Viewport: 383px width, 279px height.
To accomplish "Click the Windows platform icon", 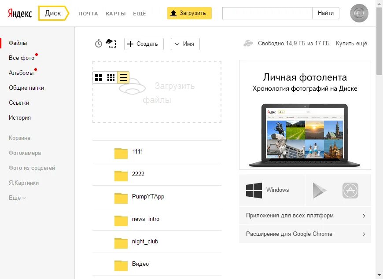I will click(x=254, y=190).
